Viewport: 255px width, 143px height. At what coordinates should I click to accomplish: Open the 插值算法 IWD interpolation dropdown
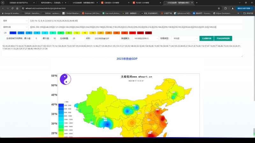pos(145,38)
